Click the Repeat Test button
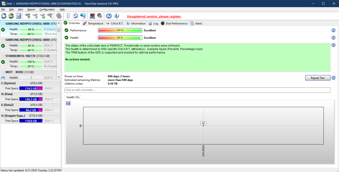This screenshot has width=339, height=172. [x=317, y=78]
